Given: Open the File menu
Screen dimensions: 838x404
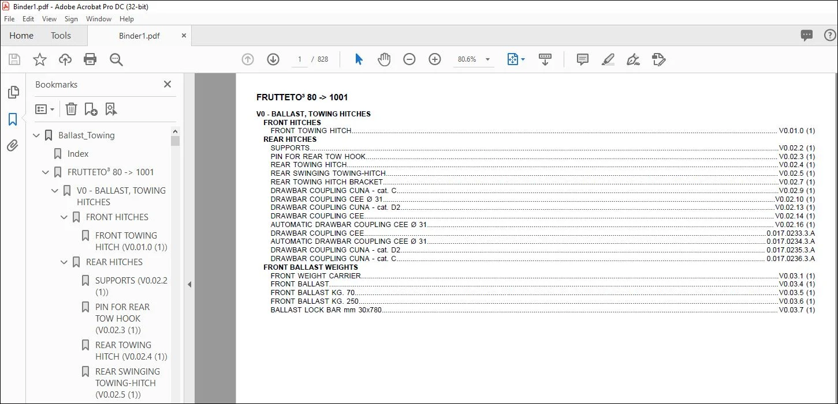Looking at the screenshot, I should pos(9,19).
